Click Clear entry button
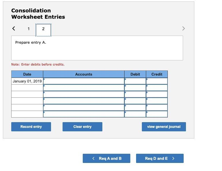The width and height of the screenshot is (222, 171). pyautogui.click(x=82, y=127)
